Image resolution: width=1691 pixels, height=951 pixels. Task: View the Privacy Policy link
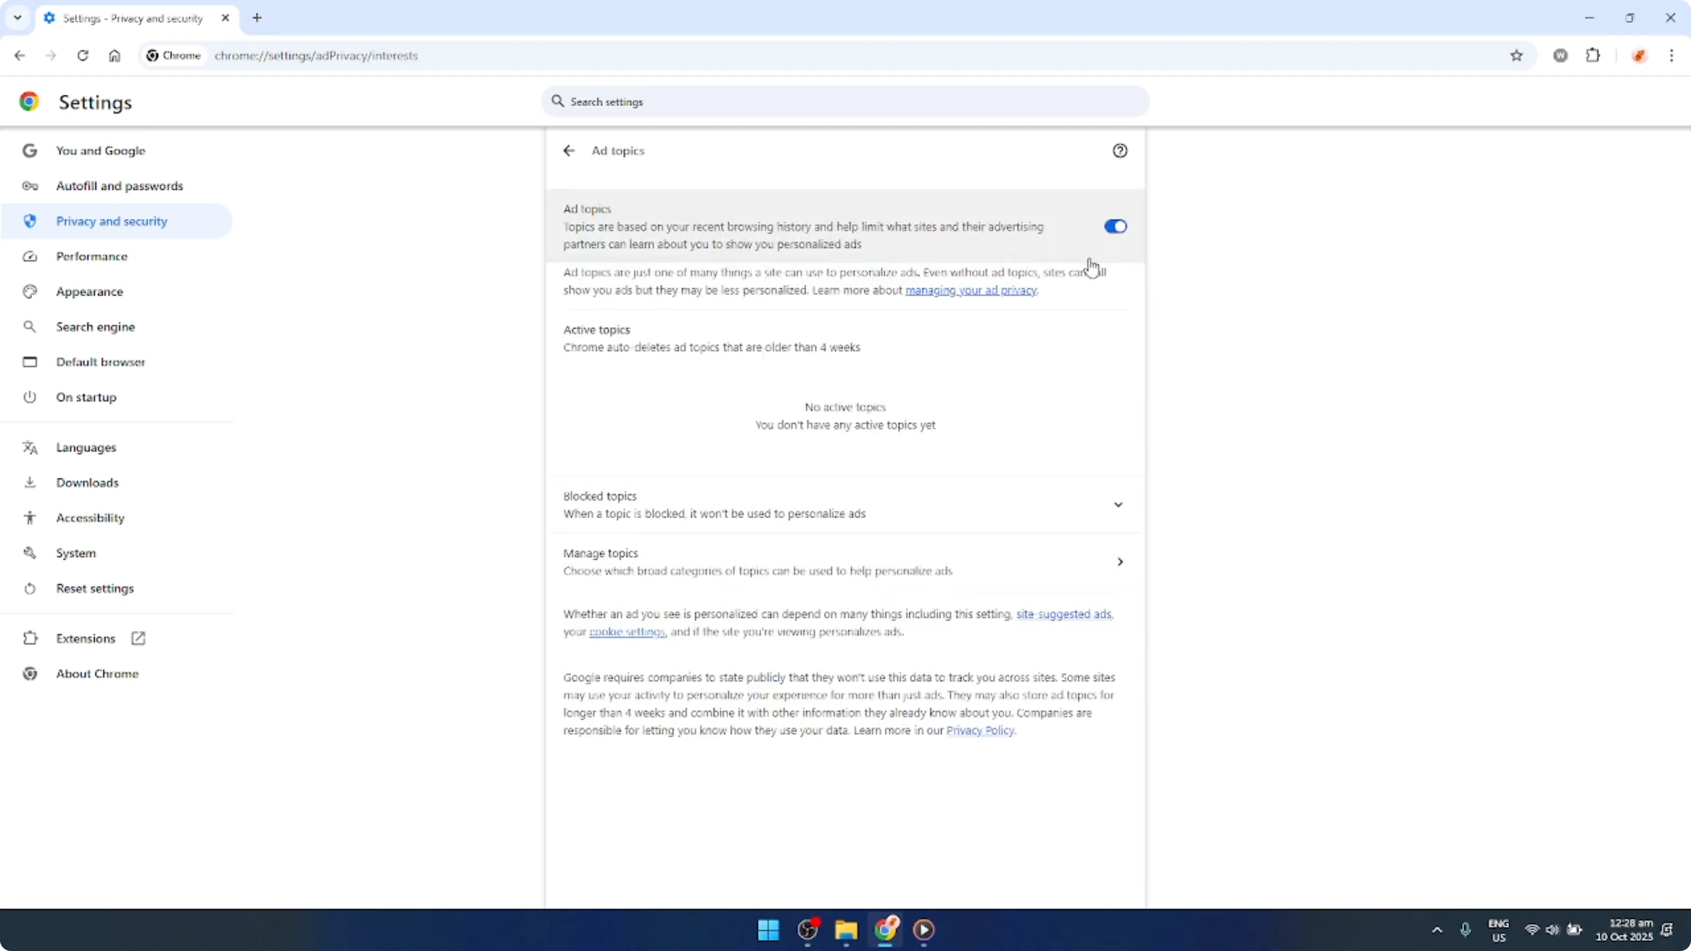pyautogui.click(x=981, y=730)
